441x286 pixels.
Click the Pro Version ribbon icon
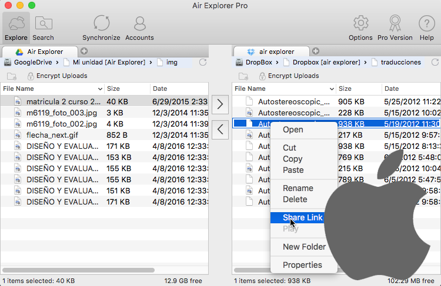(x=395, y=28)
